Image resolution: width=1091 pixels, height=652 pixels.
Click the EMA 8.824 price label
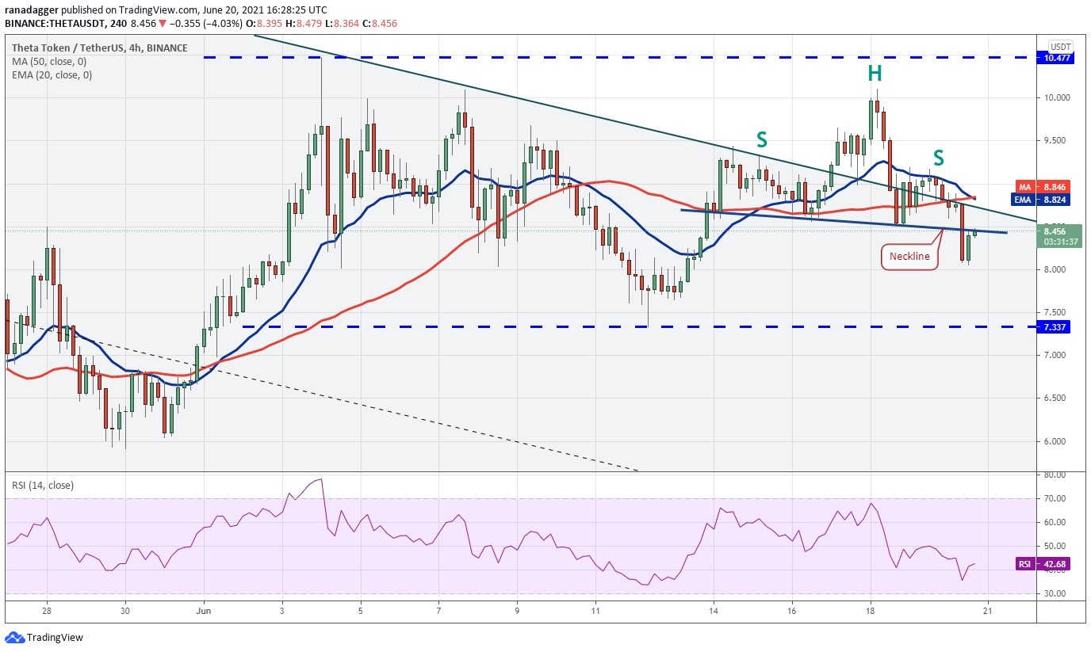1055,200
